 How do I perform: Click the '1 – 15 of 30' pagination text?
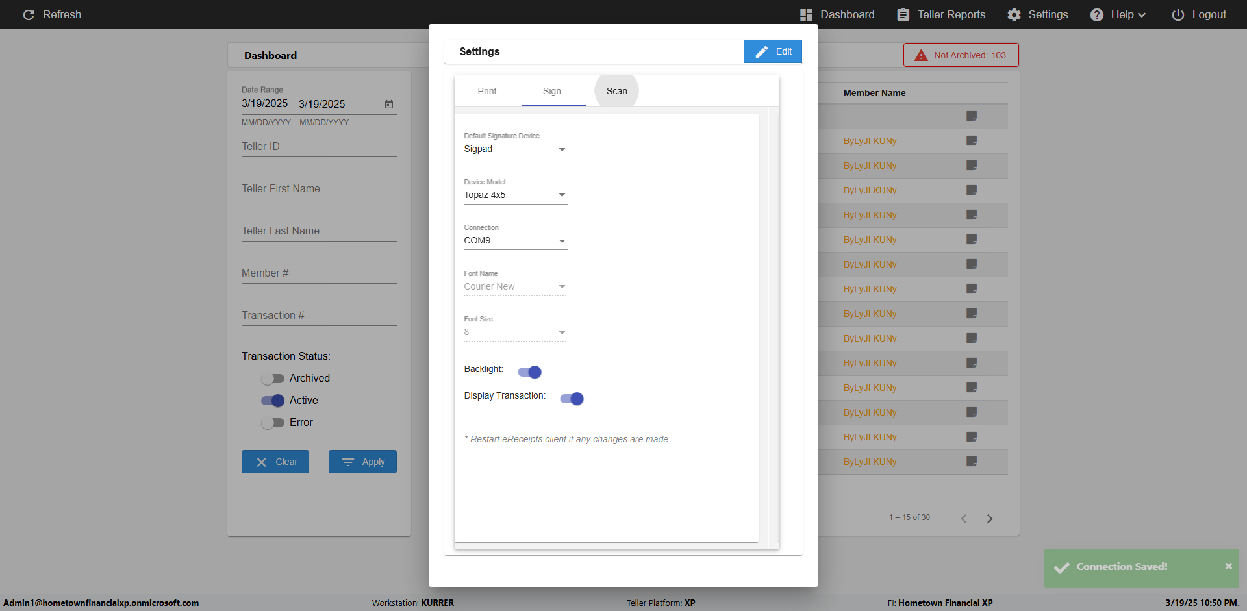coord(909,517)
